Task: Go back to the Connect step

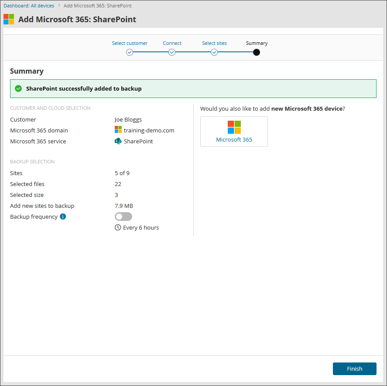Action: click(172, 43)
